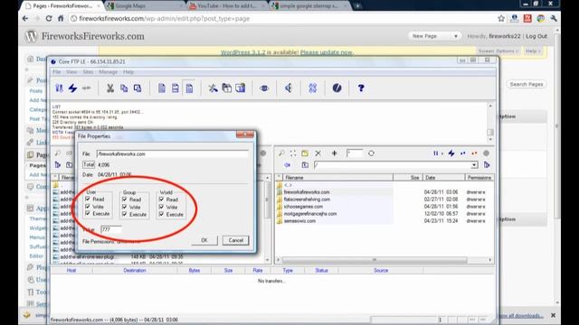
Task: Click the up directory icon in remote pane
Action: click(x=305, y=165)
